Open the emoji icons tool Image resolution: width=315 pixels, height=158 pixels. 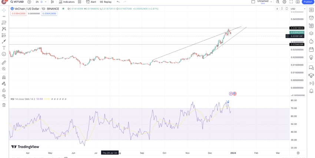[x=4, y=54]
